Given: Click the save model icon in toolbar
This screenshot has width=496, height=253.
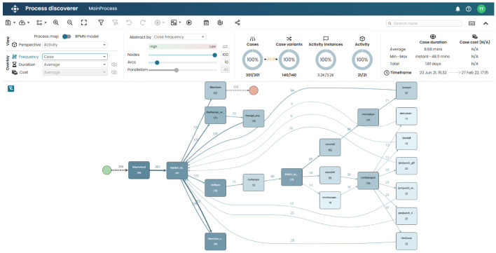Looking at the screenshot, I should click(x=8, y=22).
